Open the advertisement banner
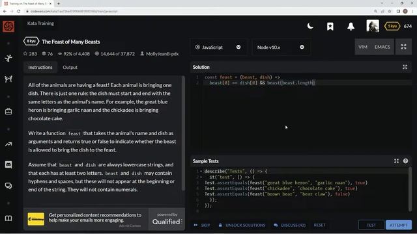This screenshot has height=234, width=417. click(x=85, y=219)
